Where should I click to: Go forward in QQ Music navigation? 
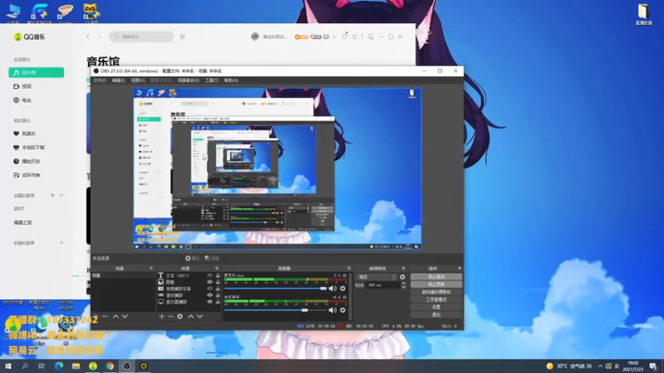point(100,36)
